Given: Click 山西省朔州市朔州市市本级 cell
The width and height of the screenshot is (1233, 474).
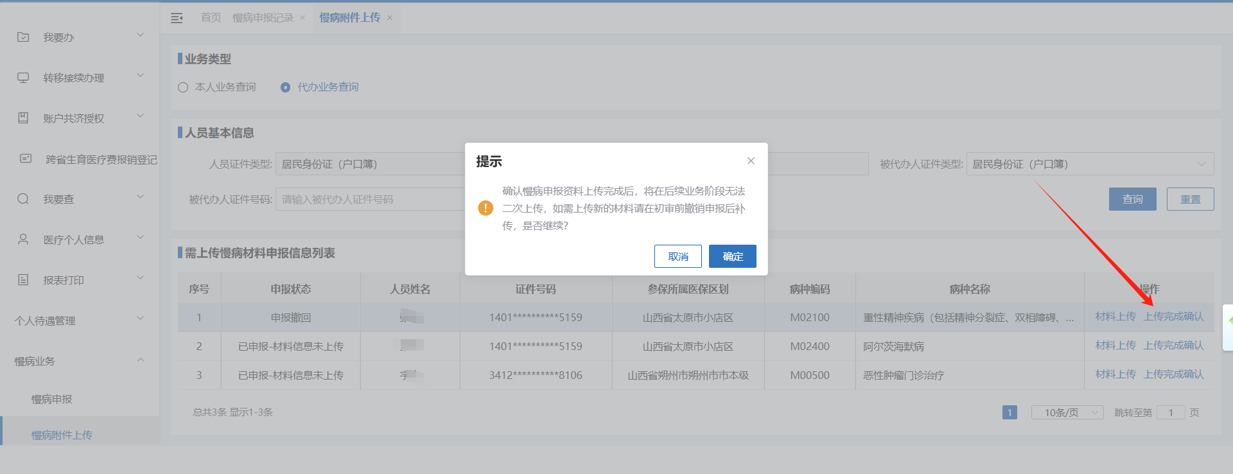Looking at the screenshot, I should click(688, 375).
